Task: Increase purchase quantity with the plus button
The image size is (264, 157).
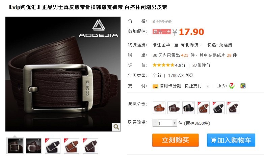Action: 175,123
